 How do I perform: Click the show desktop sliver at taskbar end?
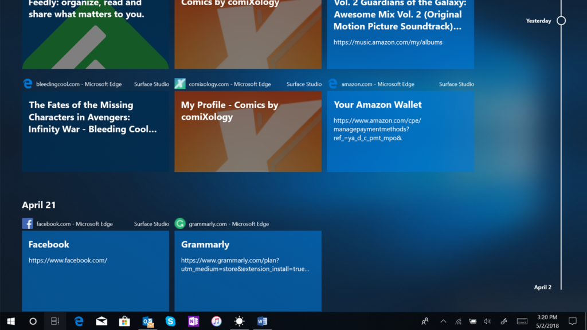click(x=585, y=321)
